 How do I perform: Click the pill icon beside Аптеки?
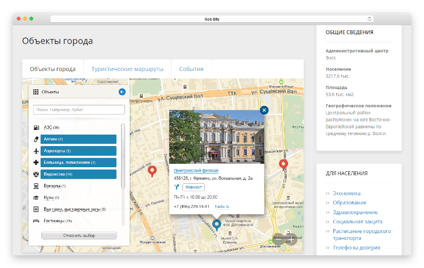point(36,139)
